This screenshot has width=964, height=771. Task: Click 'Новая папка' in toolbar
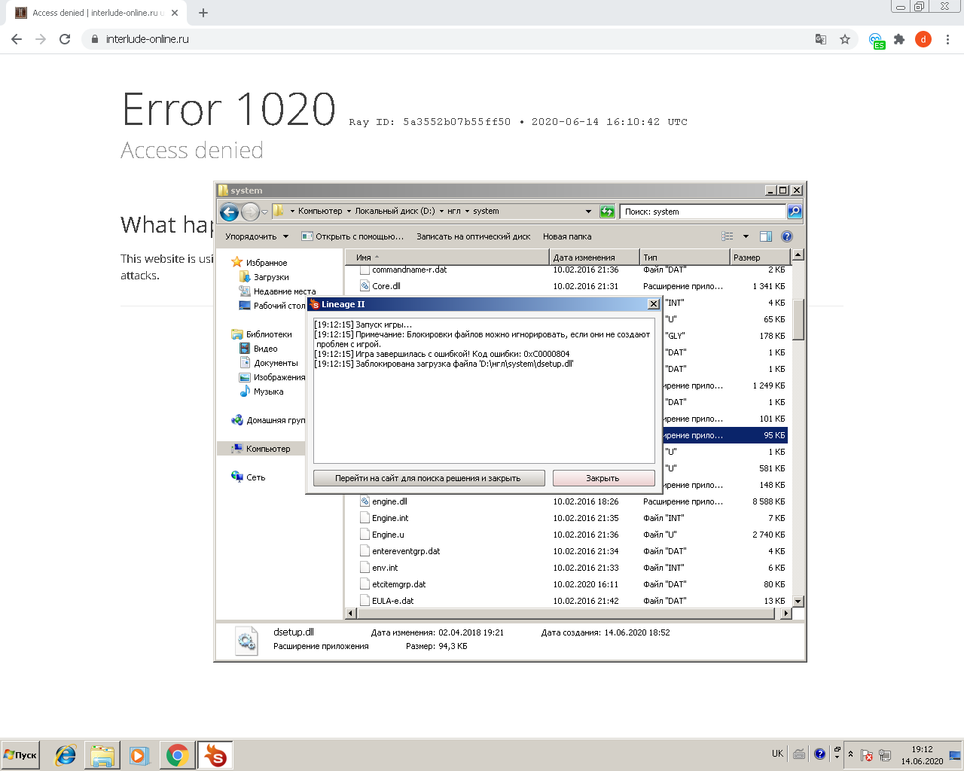point(567,236)
